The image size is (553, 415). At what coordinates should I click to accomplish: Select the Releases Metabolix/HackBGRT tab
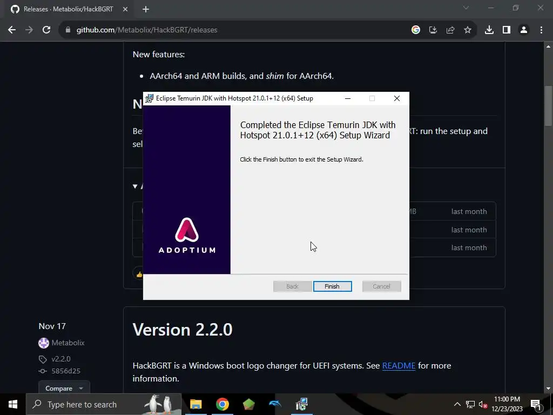tap(69, 10)
